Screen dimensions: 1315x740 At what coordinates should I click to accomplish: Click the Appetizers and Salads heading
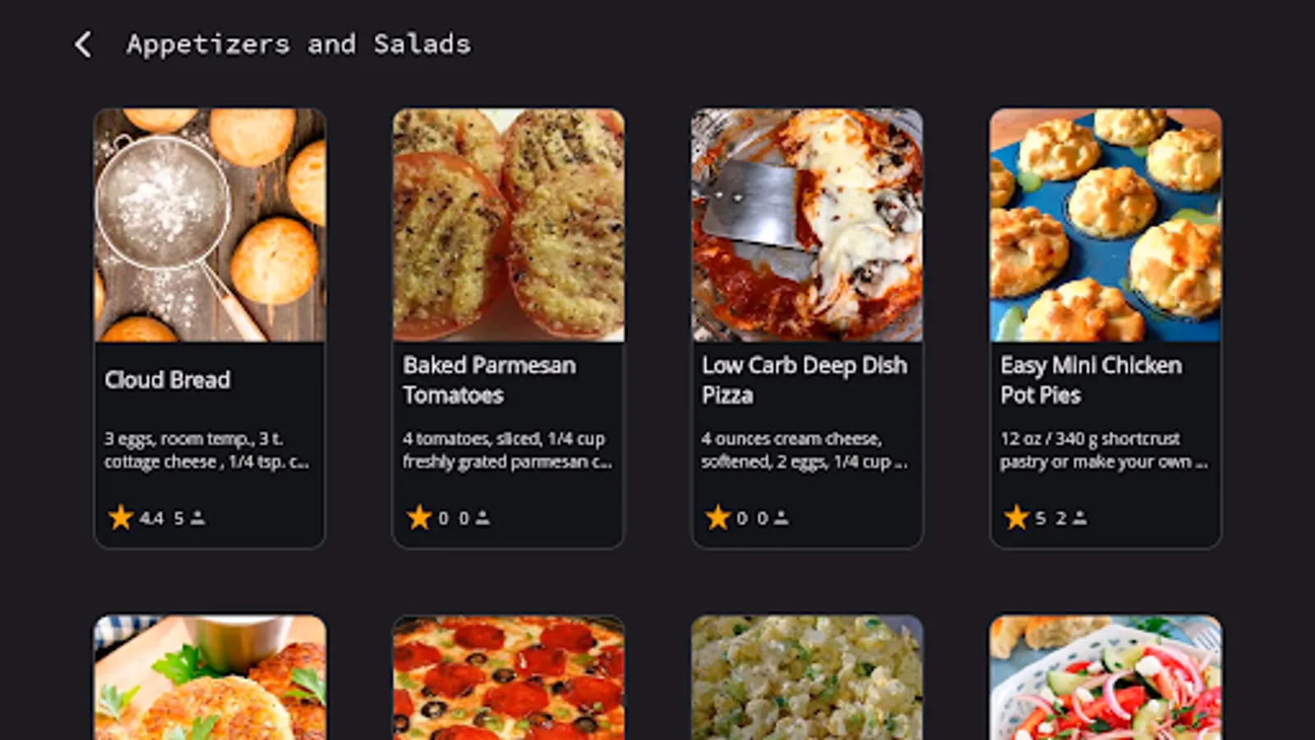tap(299, 44)
